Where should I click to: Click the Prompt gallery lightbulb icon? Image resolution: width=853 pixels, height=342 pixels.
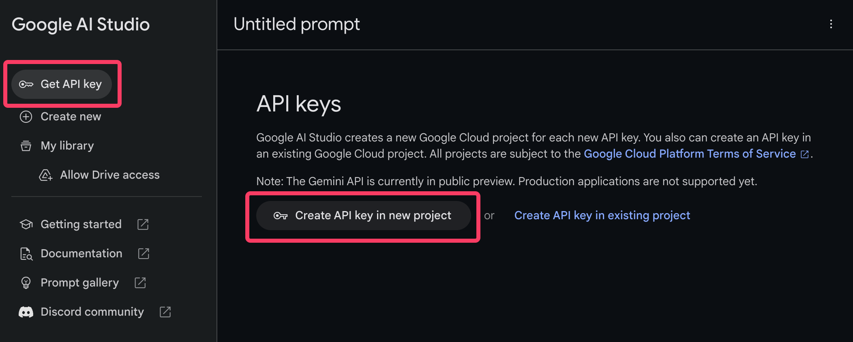pos(26,283)
